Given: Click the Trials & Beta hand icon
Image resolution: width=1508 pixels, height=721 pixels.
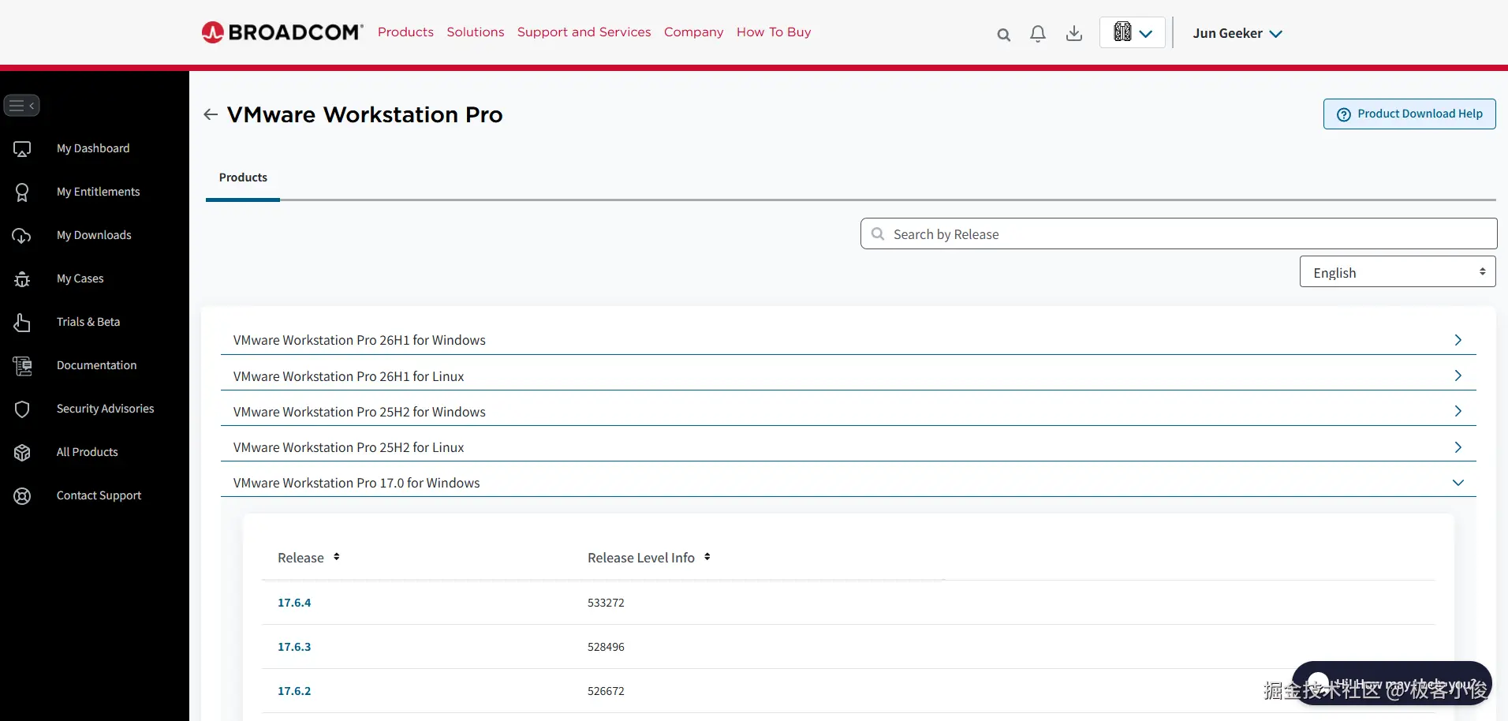Looking at the screenshot, I should coord(22,322).
